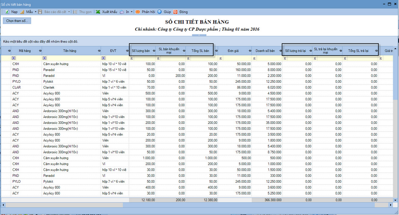
Task: Click the pin icon in Tổng SL bán header
Action: [216, 51]
